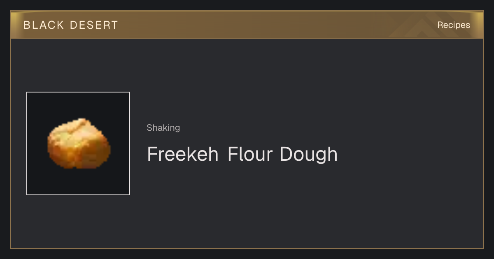
Task: Select the Shaking category label
Action: 163,128
